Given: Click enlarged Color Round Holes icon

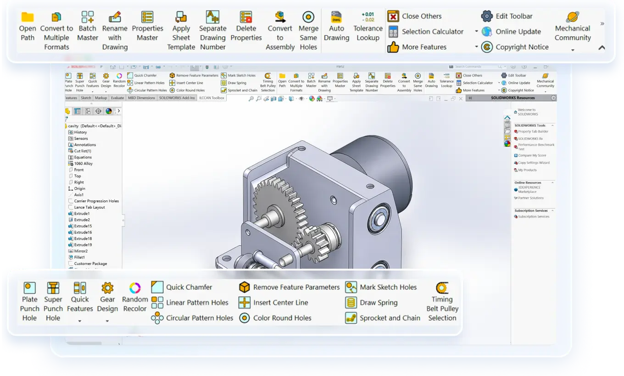Looking at the screenshot, I should pyautogui.click(x=245, y=318).
